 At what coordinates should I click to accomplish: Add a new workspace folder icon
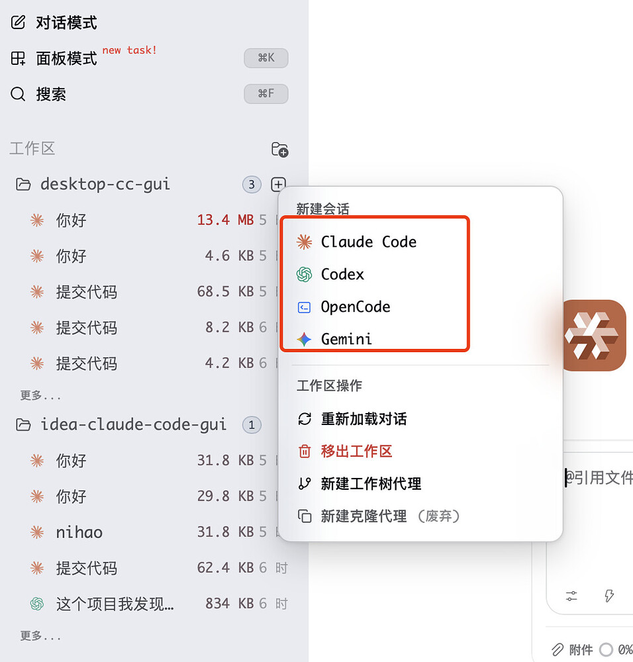click(279, 150)
